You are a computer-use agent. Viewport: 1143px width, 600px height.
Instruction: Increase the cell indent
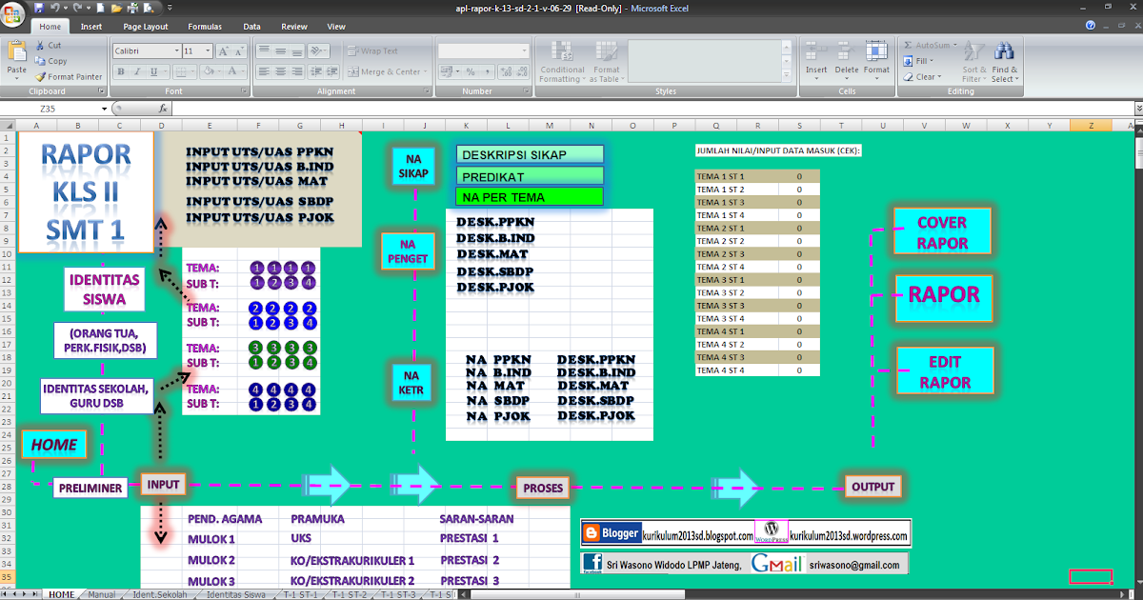point(331,71)
